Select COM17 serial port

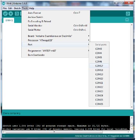tap(99, 66)
